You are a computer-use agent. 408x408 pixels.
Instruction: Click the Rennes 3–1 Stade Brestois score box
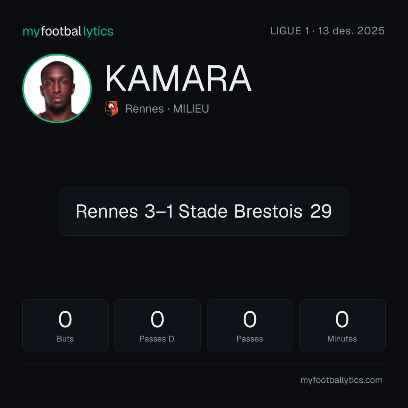tap(204, 211)
